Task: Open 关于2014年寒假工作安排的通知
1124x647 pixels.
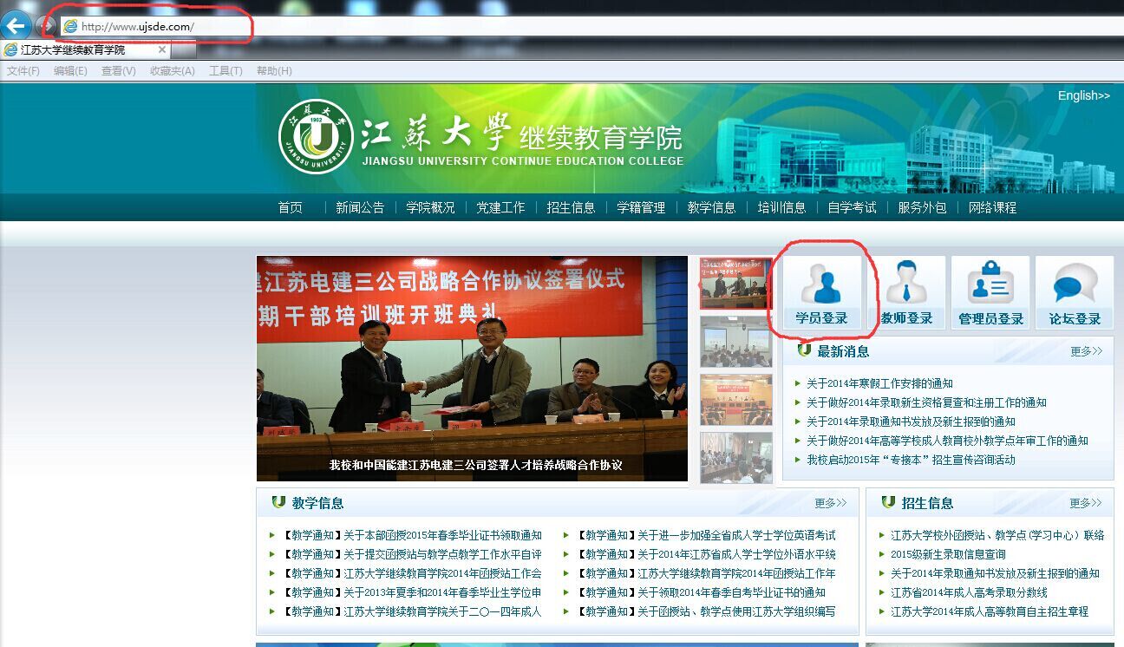Action: [879, 383]
